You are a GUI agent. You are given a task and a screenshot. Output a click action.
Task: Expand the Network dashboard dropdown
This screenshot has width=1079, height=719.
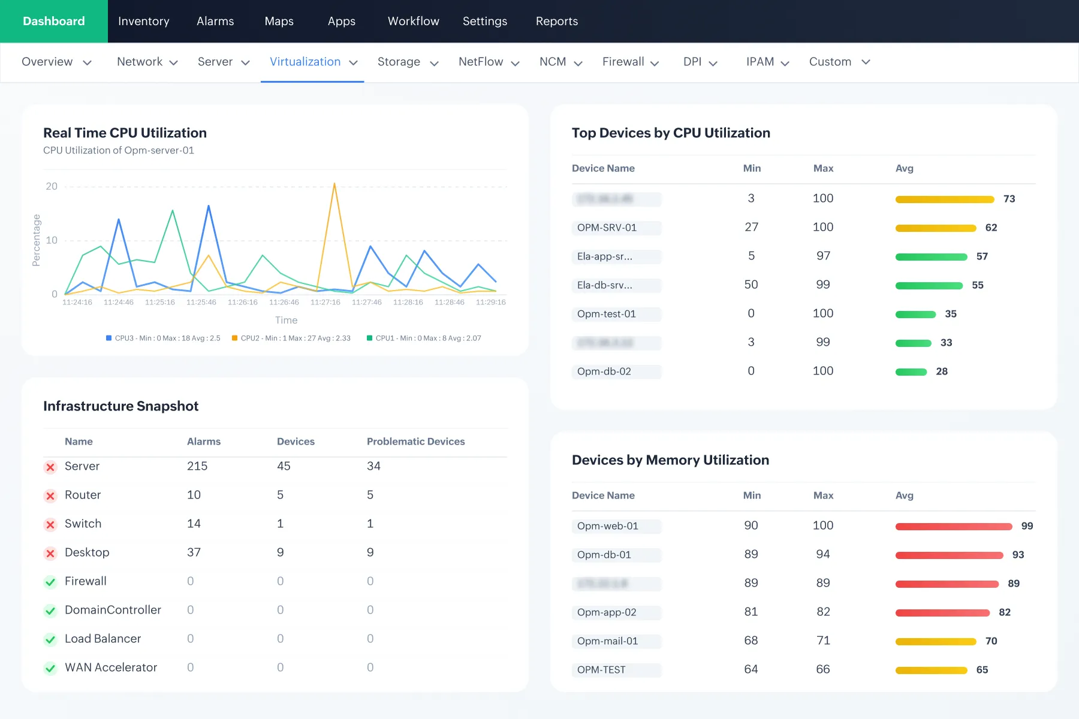click(147, 62)
